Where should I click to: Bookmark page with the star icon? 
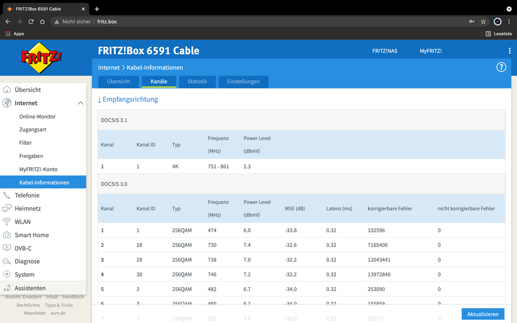[483, 22]
